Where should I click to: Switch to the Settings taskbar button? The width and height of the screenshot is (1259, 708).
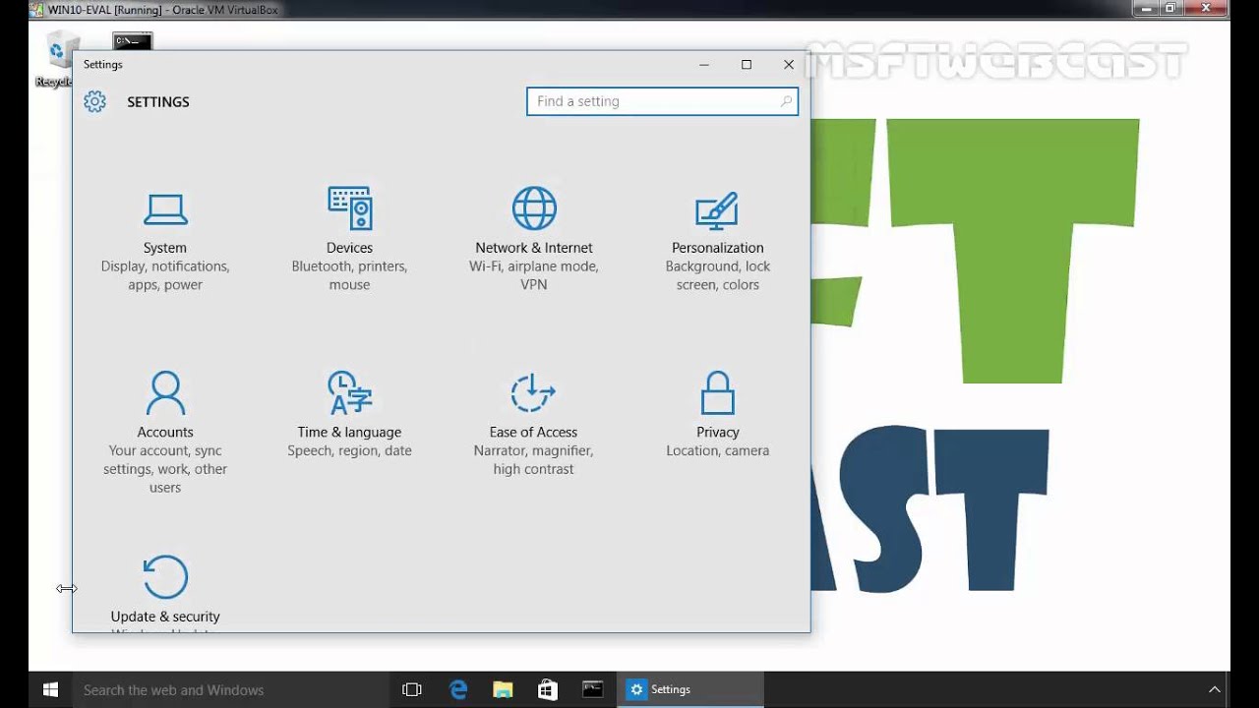click(689, 689)
